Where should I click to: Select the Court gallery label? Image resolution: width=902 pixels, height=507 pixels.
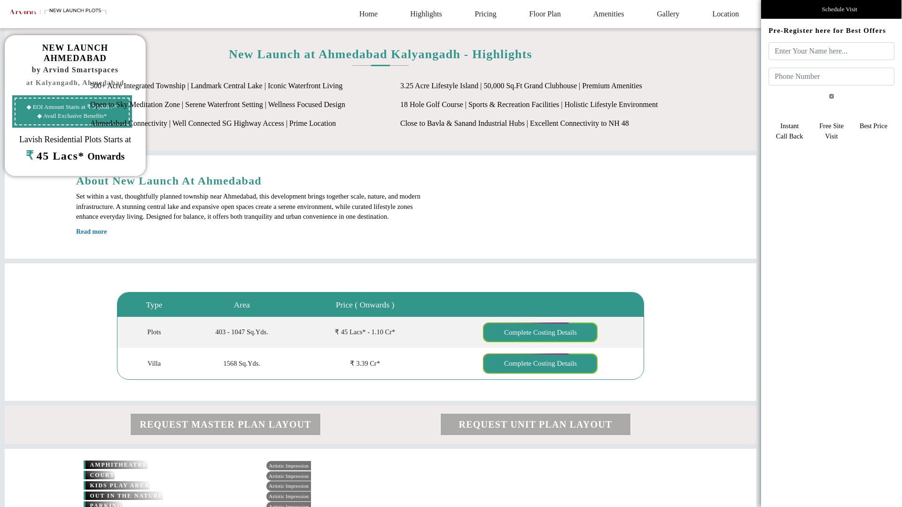click(x=99, y=475)
